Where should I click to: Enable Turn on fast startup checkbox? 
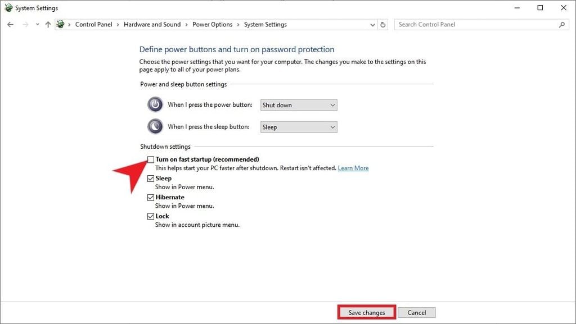click(151, 159)
